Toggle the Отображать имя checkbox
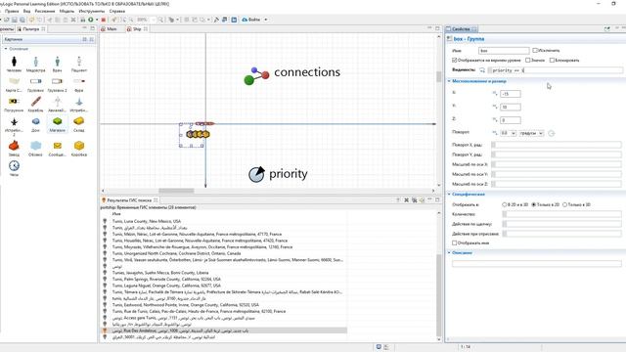 click(x=454, y=243)
